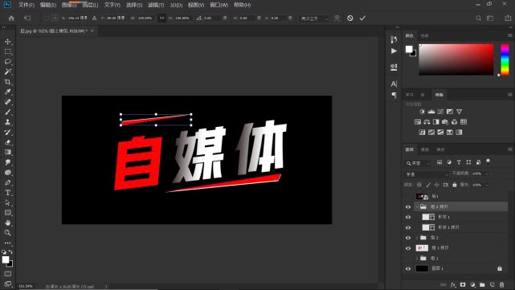
Task: Click the zoom percentage field
Action: coord(25,287)
